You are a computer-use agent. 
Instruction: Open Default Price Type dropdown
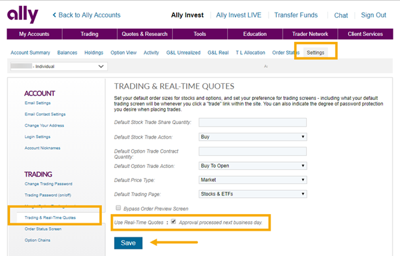253,180
